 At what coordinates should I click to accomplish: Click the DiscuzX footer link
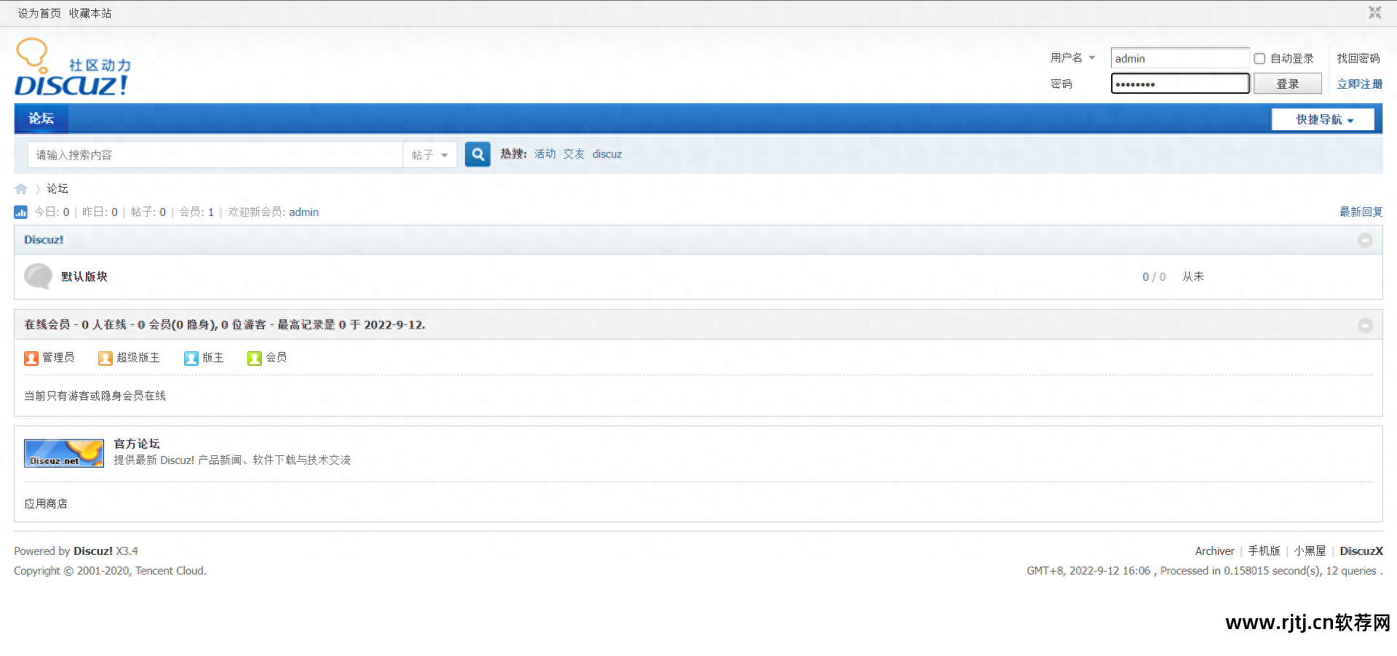(1361, 551)
